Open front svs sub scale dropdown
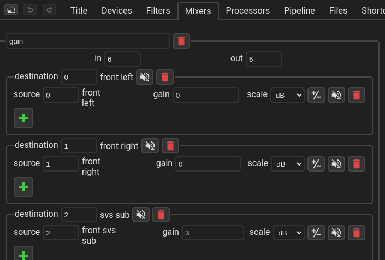Viewport: 385px width, 260px height. (287, 233)
